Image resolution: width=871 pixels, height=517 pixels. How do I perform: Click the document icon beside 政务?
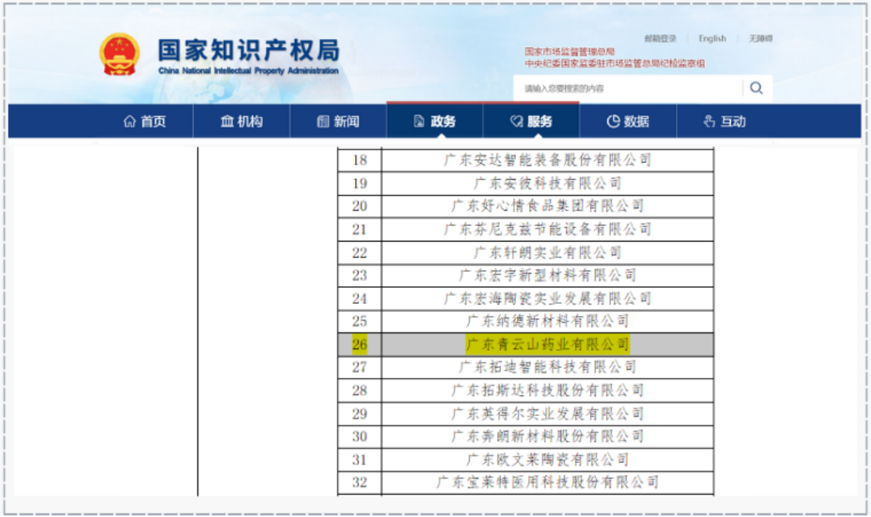pos(420,121)
